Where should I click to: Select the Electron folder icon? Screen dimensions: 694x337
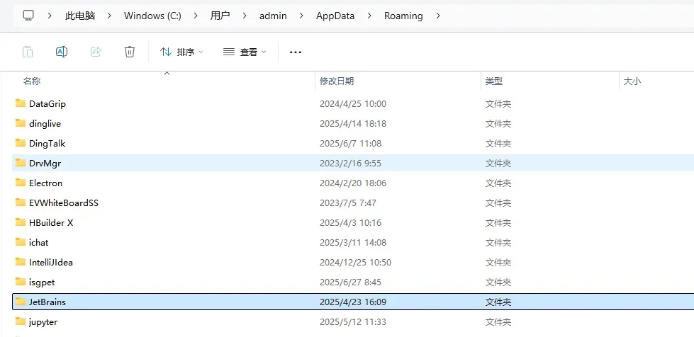21,183
